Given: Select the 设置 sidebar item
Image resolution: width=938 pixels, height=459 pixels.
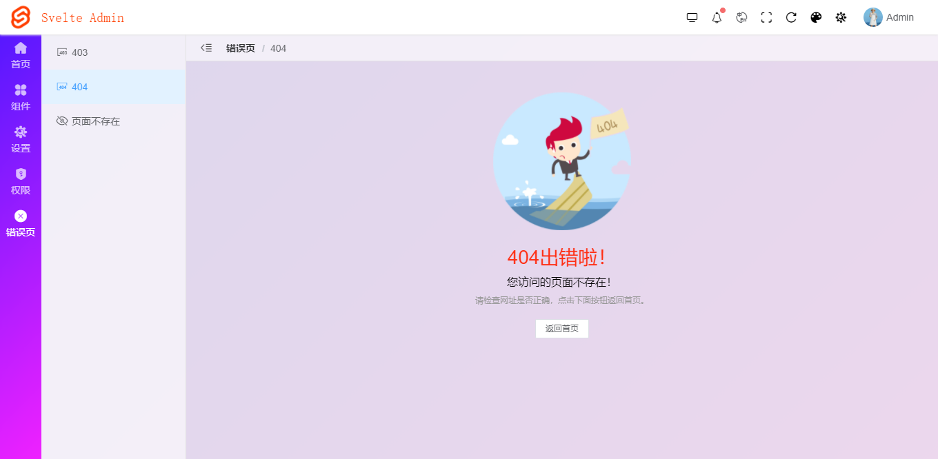Looking at the screenshot, I should 20,139.
